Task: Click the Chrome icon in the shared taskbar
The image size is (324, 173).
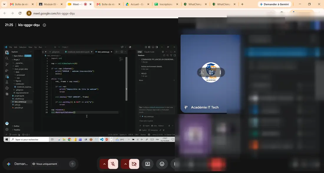Action: click(70, 140)
